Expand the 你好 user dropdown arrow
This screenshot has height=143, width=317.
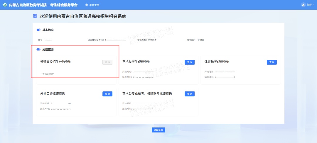(313, 5)
